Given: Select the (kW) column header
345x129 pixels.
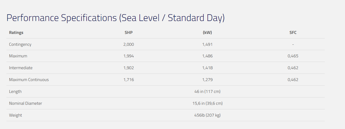Looking at the screenshot, I should coord(207,33).
